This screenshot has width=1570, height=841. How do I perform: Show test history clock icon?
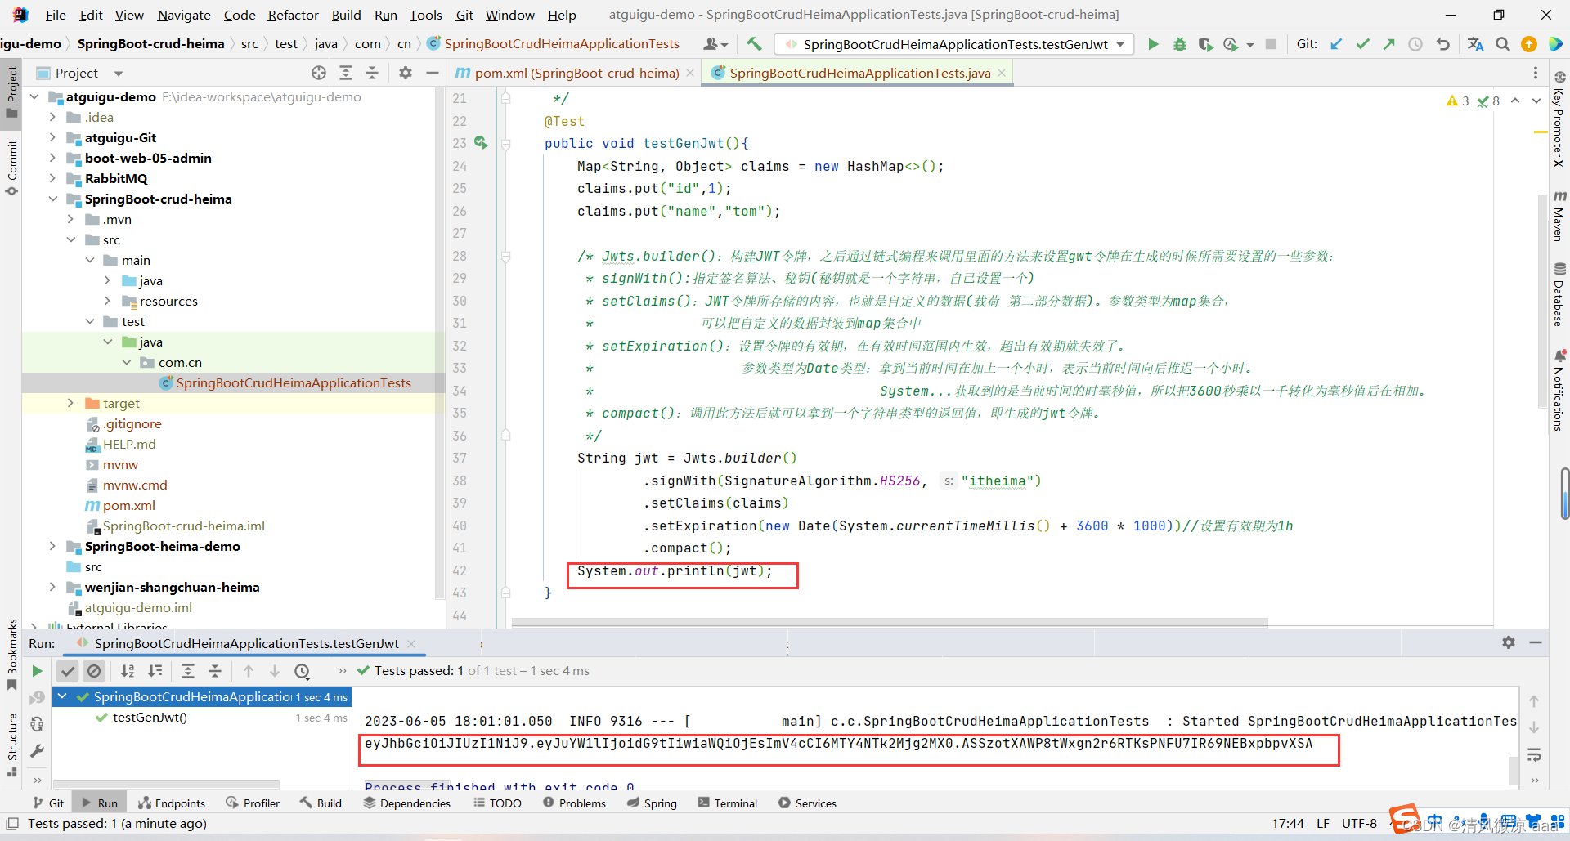point(303,671)
